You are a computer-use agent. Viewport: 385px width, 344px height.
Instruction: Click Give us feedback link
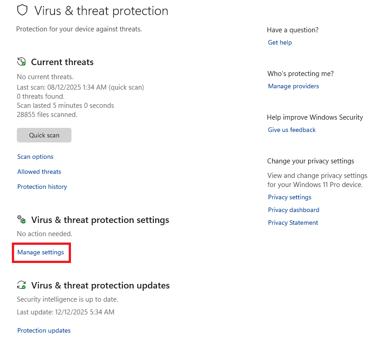(292, 130)
